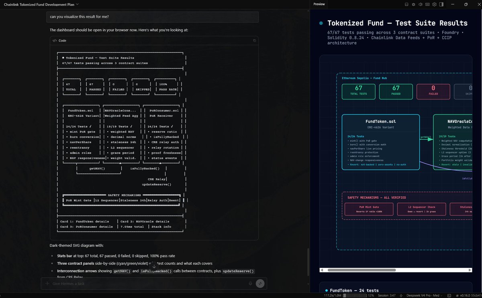Click the FAILED 0 card in the preview
The width and height of the screenshot is (482, 298).
pos(433,91)
